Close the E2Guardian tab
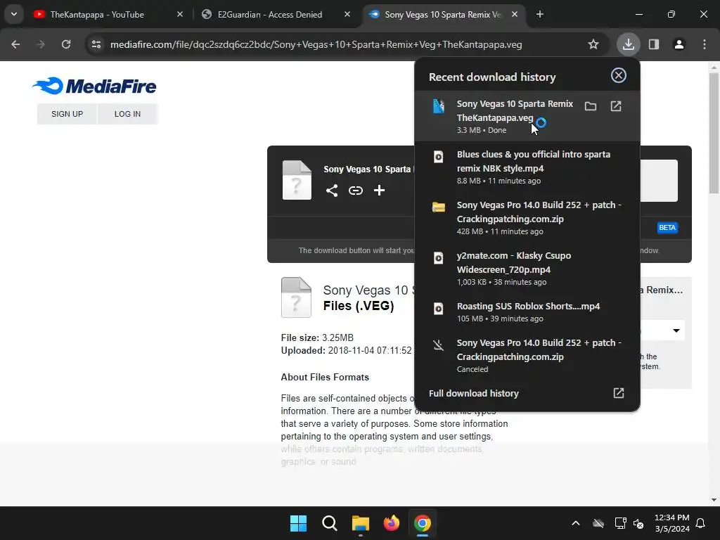Viewport: 720px width, 540px height. point(347,15)
